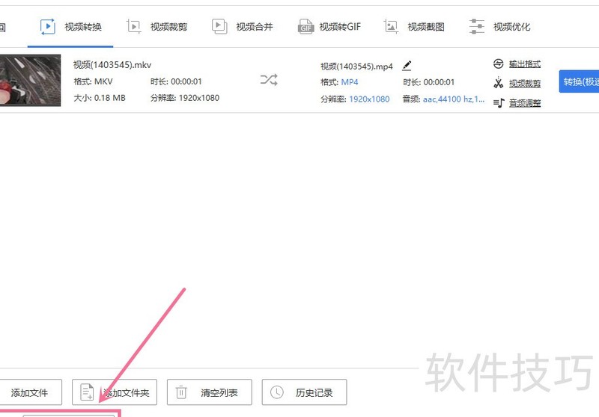Click the output format circle icon
Viewport: 599px width, 417px height.
[x=498, y=64]
